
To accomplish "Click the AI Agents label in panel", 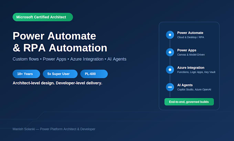I will 185,85.
